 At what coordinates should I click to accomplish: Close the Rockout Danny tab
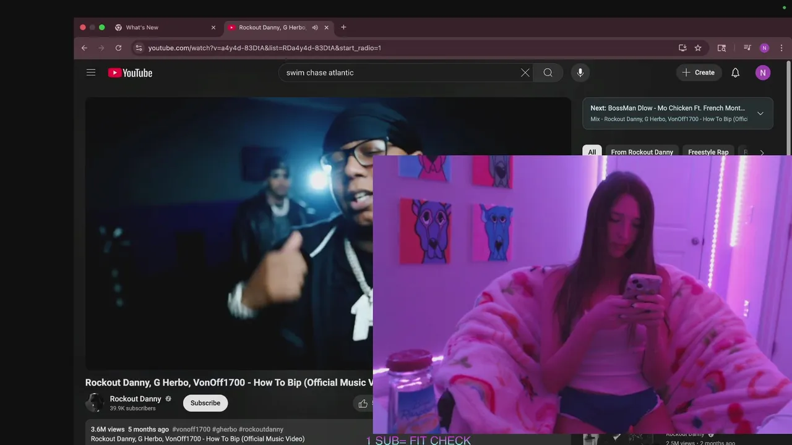[x=326, y=27]
